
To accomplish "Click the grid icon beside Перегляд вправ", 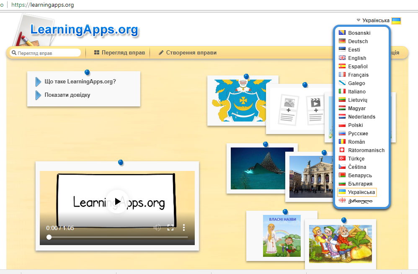I will [x=97, y=52].
